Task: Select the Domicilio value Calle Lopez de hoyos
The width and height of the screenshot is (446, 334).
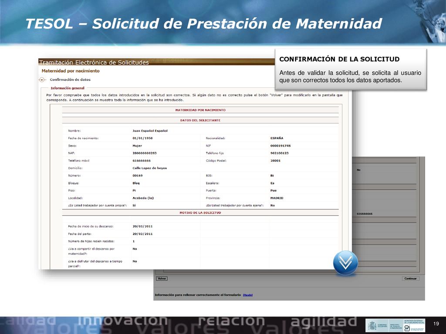Action: click(x=150, y=168)
